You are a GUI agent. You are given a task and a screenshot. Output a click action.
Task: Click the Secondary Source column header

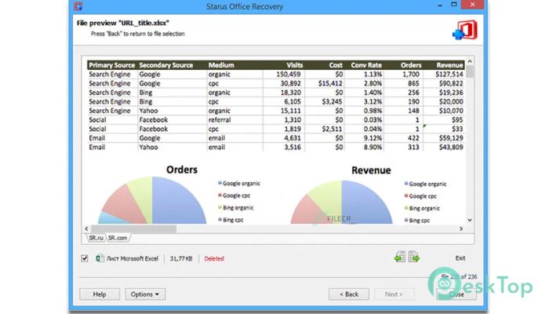coord(166,65)
